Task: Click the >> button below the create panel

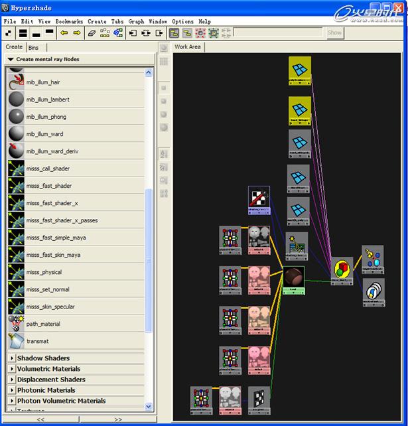Action: pyautogui.click(x=118, y=419)
